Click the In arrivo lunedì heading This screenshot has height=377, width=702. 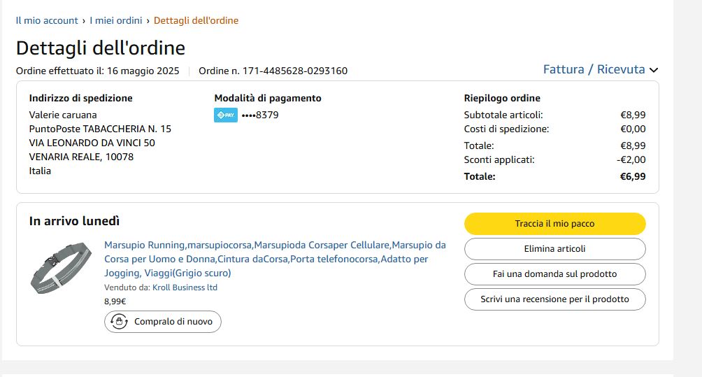[x=74, y=221]
